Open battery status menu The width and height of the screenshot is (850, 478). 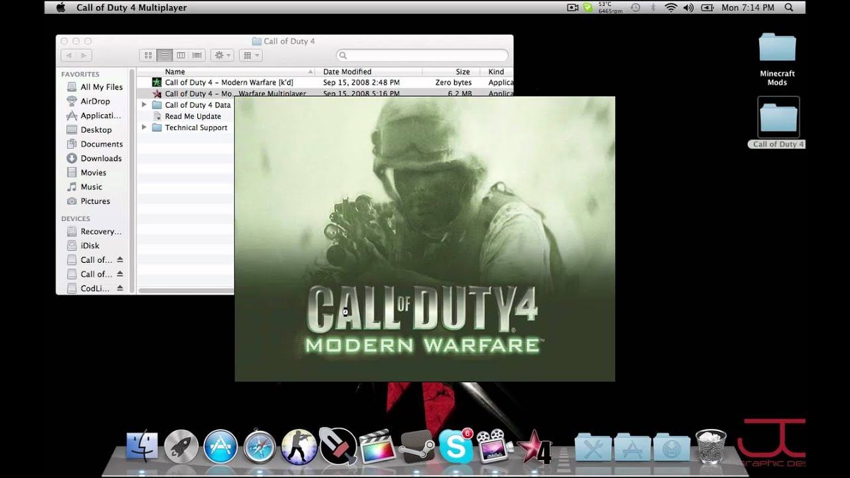pyautogui.click(x=707, y=7)
